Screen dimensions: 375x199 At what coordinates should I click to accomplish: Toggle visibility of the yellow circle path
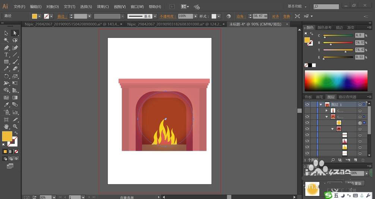tap(307, 123)
